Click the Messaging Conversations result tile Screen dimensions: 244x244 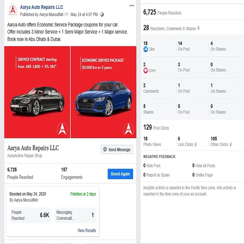[x=81, y=215]
